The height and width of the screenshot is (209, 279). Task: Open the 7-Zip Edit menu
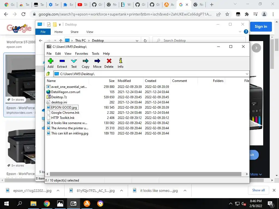[58, 54]
